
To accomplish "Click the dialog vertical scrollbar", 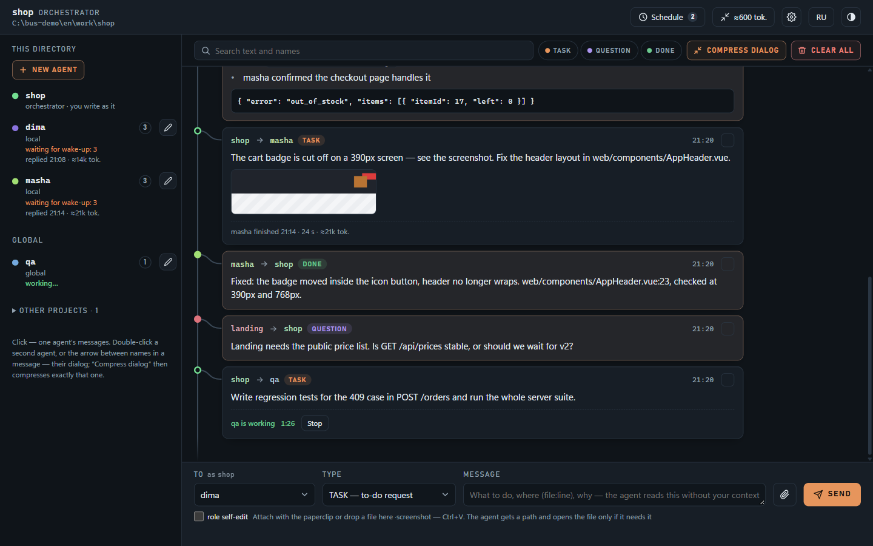I will point(870,365).
